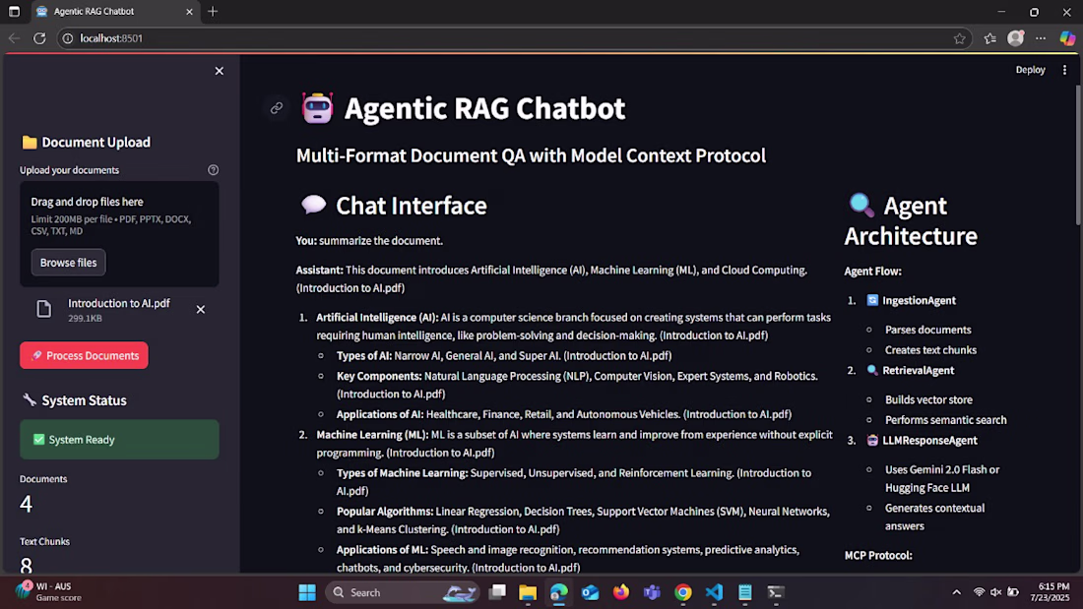Click the 'Multi-Format Document QA' subtitle
Image resolution: width=1083 pixels, height=609 pixels.
(x=531, y=155)
